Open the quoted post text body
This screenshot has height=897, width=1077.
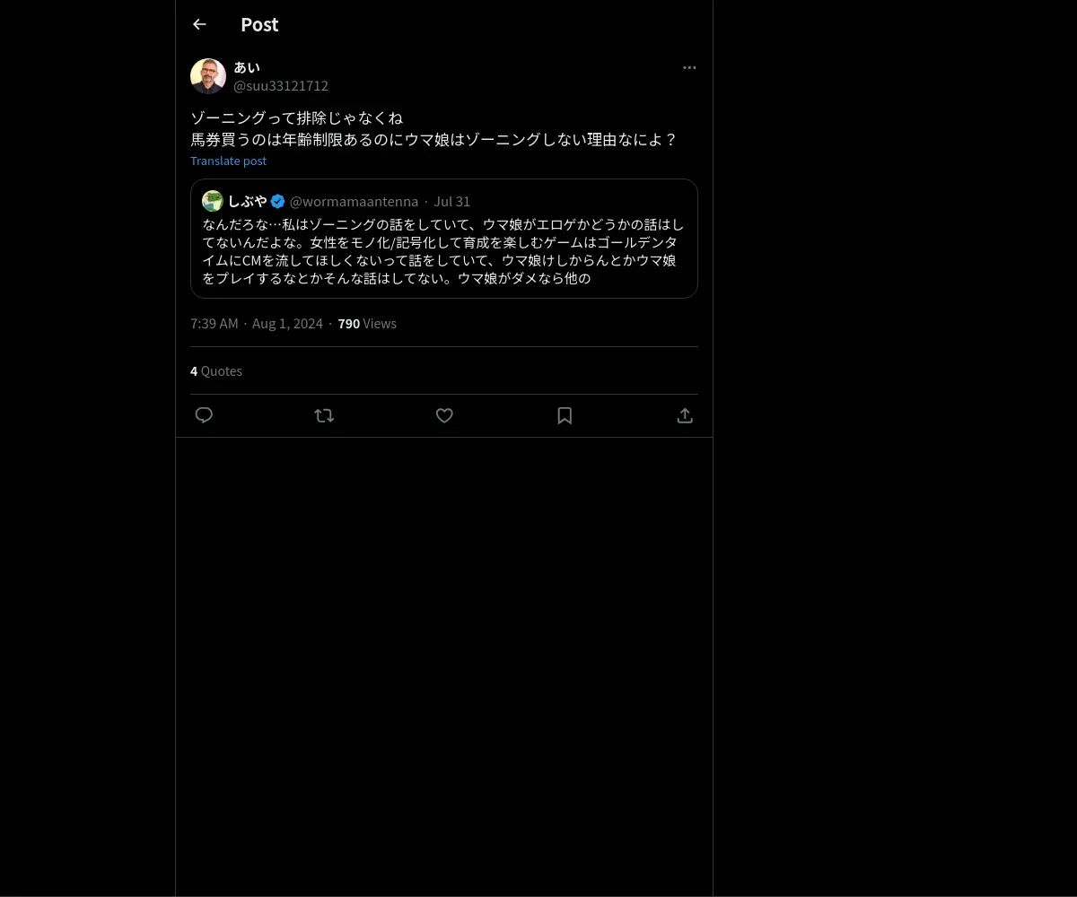pos(443,251)
